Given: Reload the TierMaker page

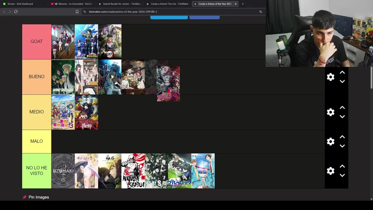Looking at the screenshot, I should [x=16, y=12].
